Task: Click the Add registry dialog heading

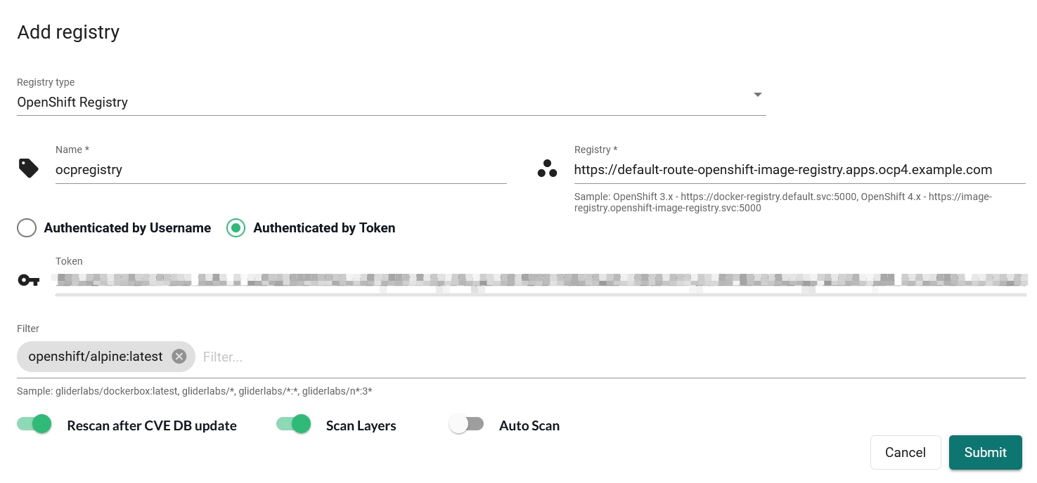Action: [x=68, y=32]
